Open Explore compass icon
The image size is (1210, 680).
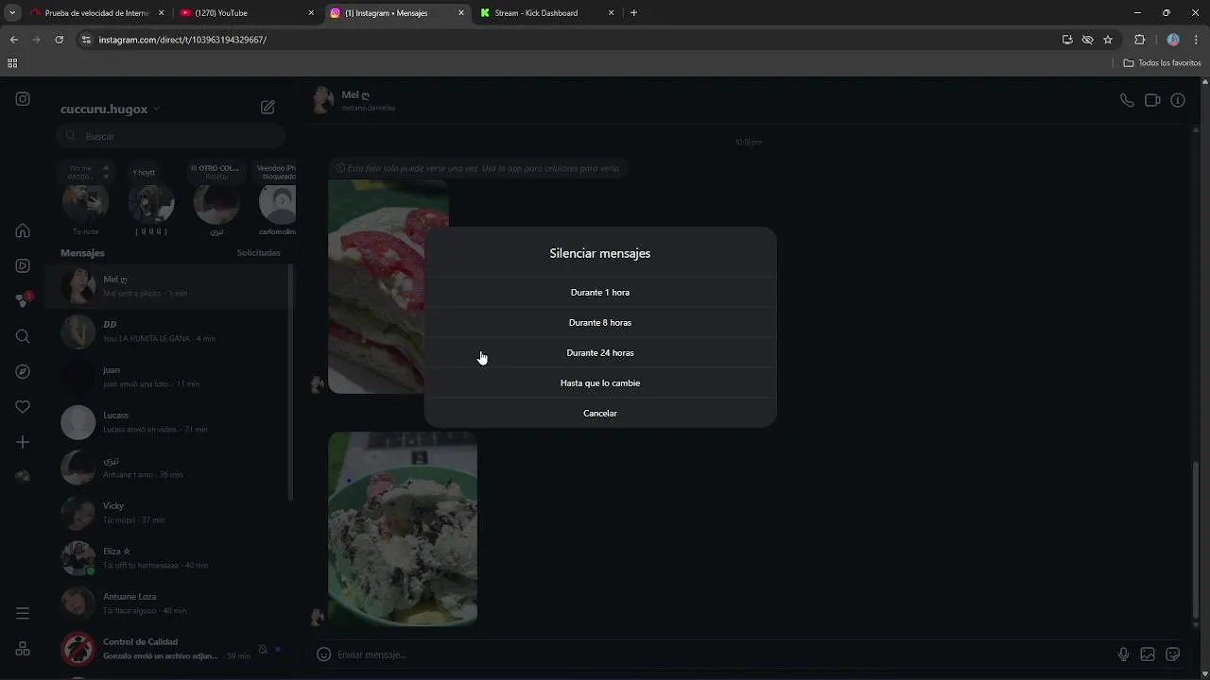click(x=23, y=371)
